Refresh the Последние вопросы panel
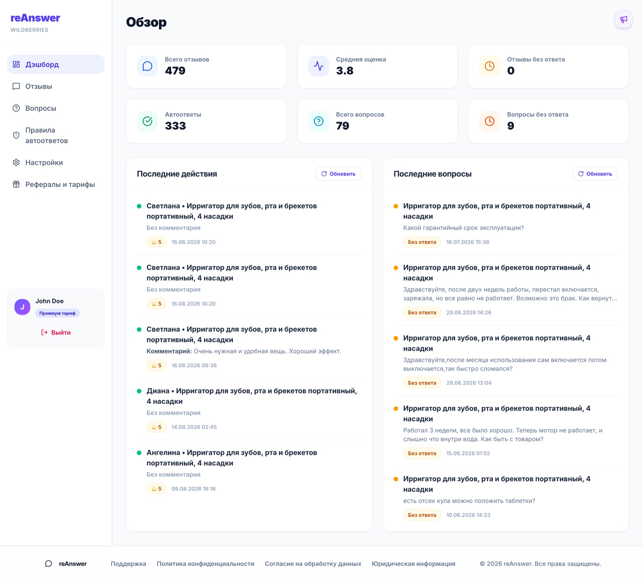643x581 pixels. click(x=595, y=174)
